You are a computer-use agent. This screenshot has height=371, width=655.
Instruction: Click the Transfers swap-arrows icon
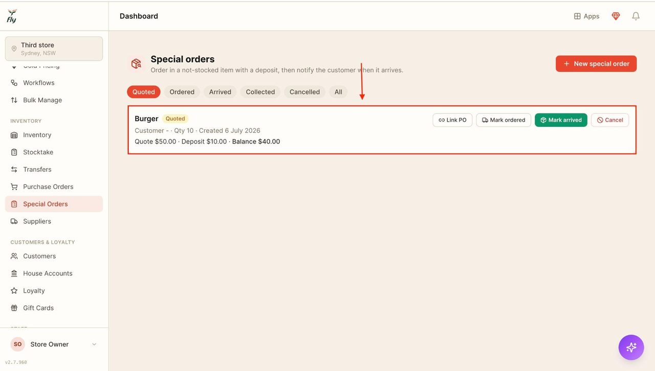tap(14, 170)
